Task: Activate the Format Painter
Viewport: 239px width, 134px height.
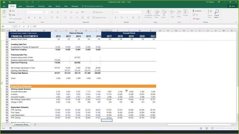Action: click(x=15, y=19)
